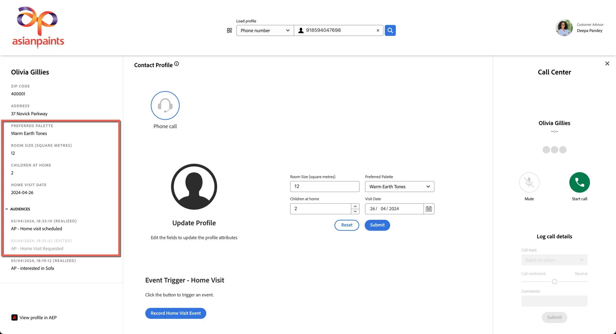616x334 pixels.
Task: Open the Phone number type dropdown
Action: (265, 30)
